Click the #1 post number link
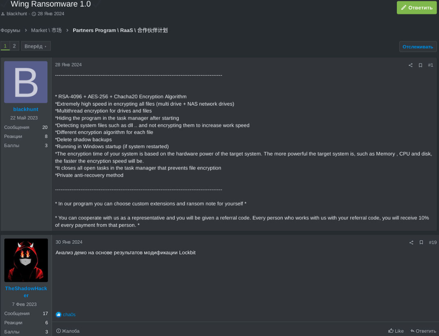The width and height of the screenshot is (439, 336). pyautogui.click(x=430, y=65)
